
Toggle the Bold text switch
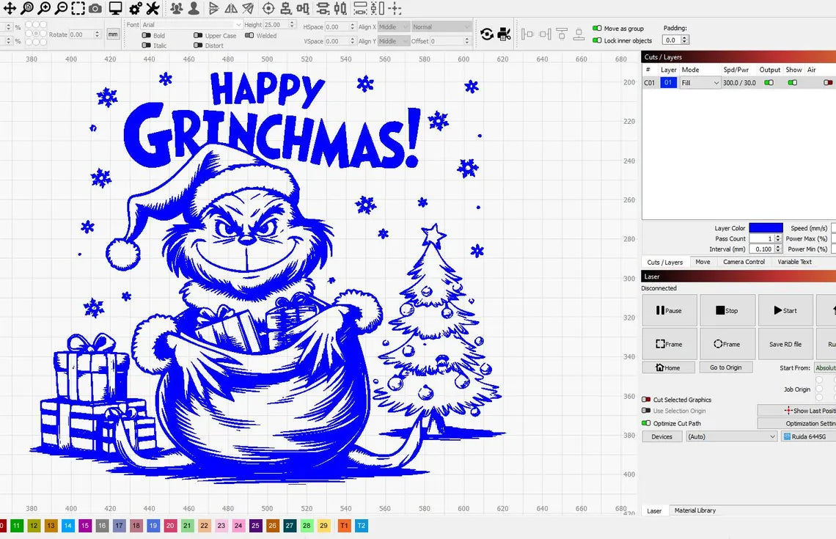click(147, 35)
